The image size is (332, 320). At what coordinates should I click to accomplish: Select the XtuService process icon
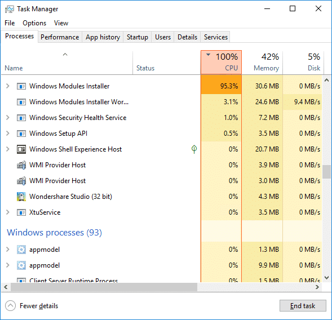coord(21,212)
